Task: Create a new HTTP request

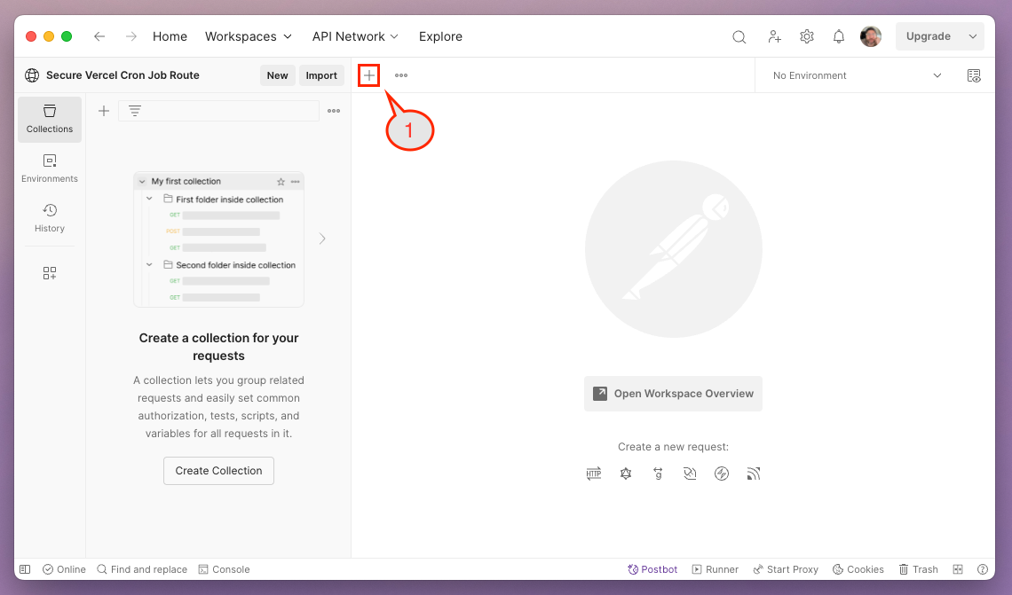Action: pos(594,474)
